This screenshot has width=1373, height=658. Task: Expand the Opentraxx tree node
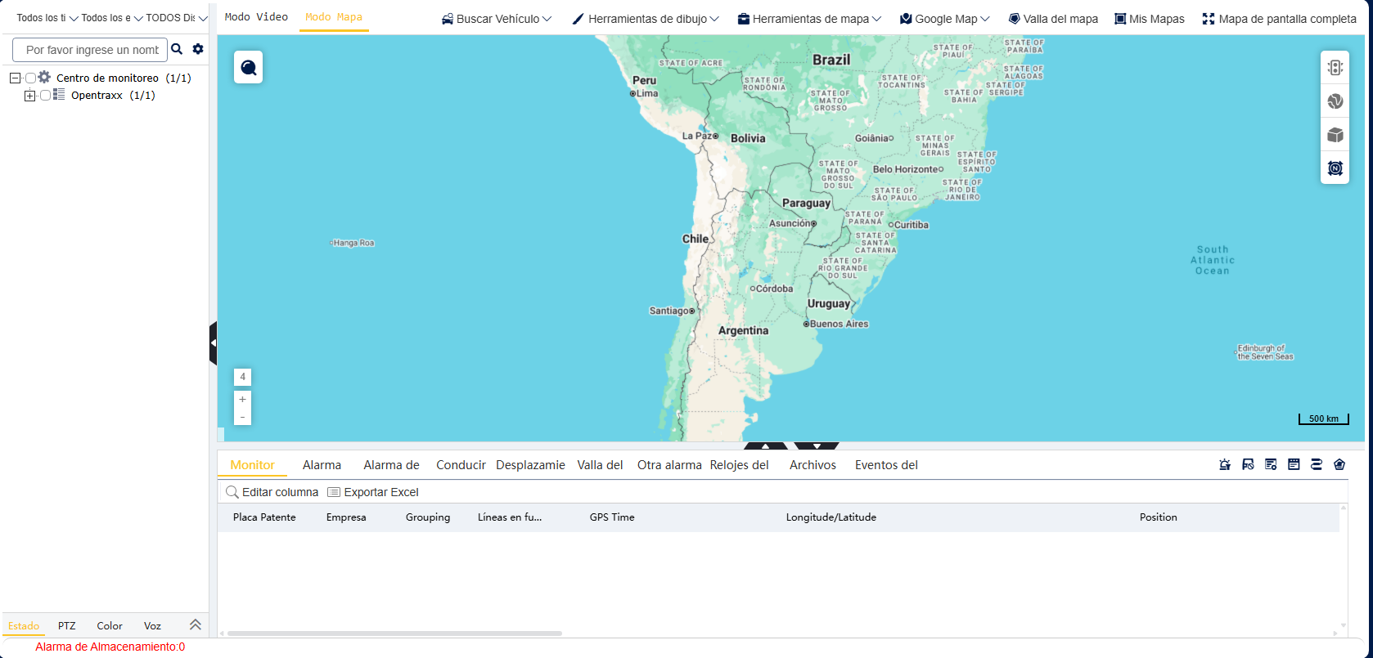tap(30, 96)
